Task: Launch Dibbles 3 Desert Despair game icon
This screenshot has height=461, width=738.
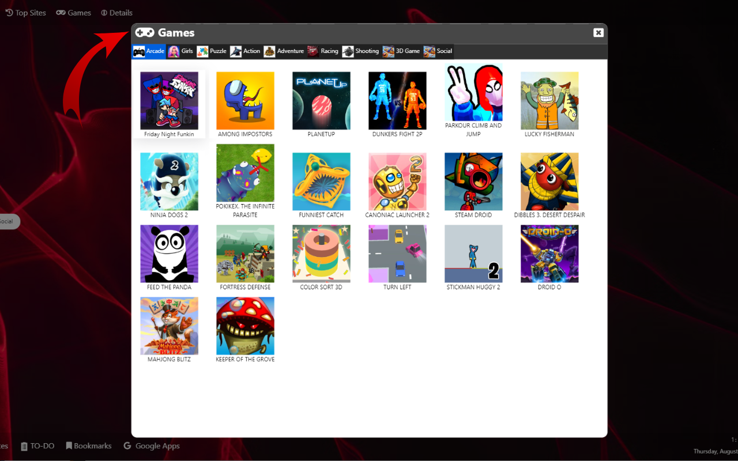Action: 549,182
